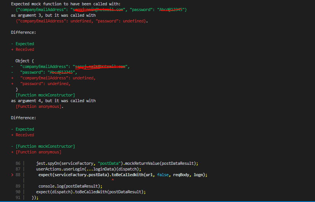Click "reqBody" argument on line 88
Screen dimensions: 315x202
181,175
